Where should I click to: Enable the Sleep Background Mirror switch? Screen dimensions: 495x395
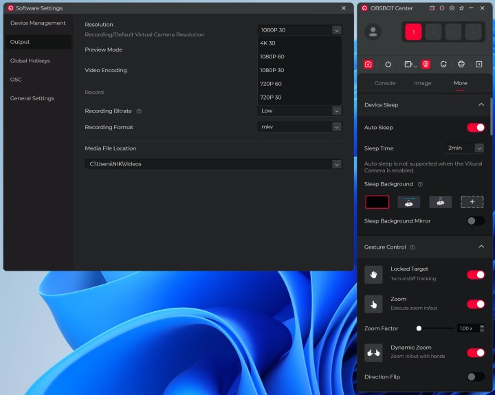475,221
